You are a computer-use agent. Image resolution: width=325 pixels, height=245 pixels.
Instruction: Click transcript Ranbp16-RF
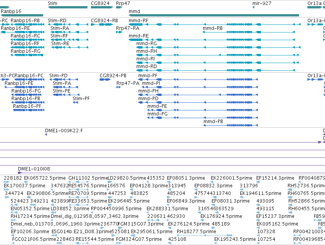click(x=27, y=47)
